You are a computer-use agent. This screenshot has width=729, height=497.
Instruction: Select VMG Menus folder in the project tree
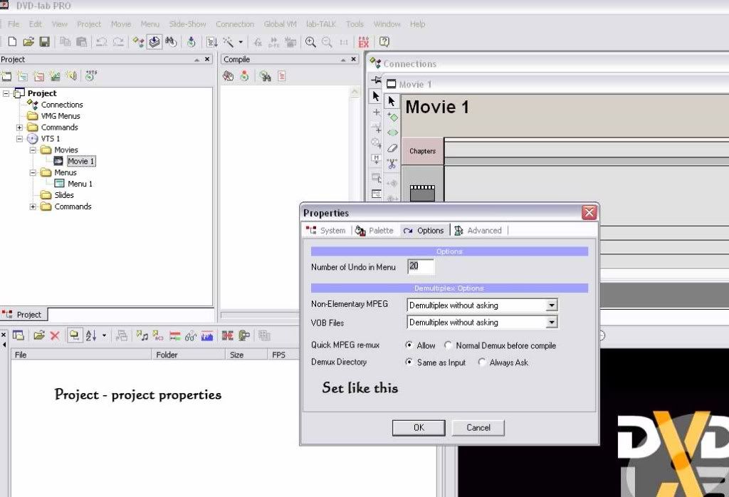pyautogui.click(x=61, y=116)
